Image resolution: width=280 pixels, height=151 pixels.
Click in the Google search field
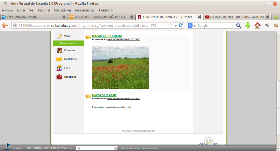coord(216,25)
